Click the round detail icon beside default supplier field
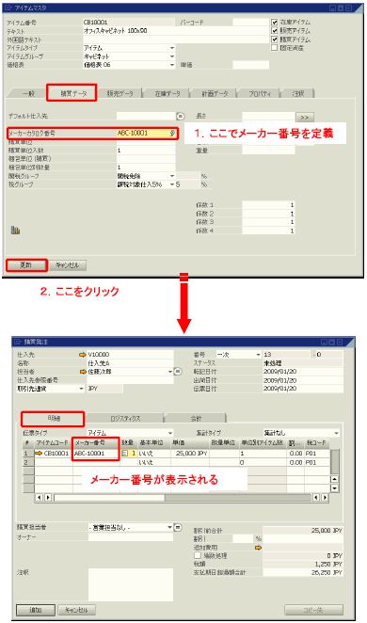The height and width of the screenshot is (623, 367). click(x=181, y=116)
